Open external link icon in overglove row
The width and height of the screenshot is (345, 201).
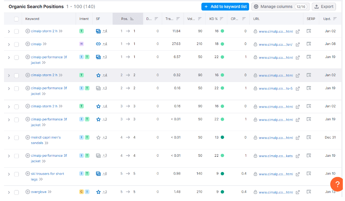(298, 192)
